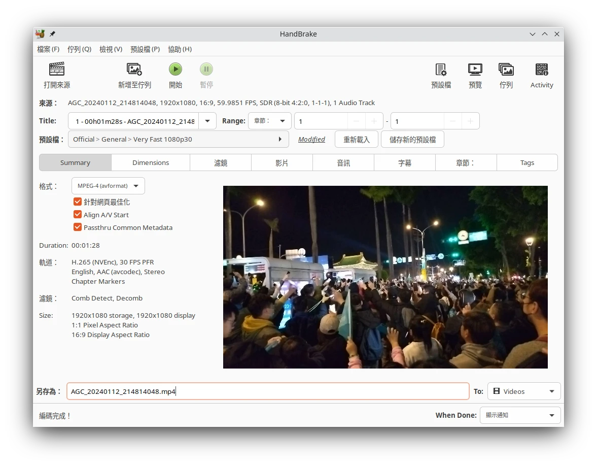The width and height of the screenshot is (597, 466).
Task: Uncheck Align A/V Start
Action: (x=78, y=215)
